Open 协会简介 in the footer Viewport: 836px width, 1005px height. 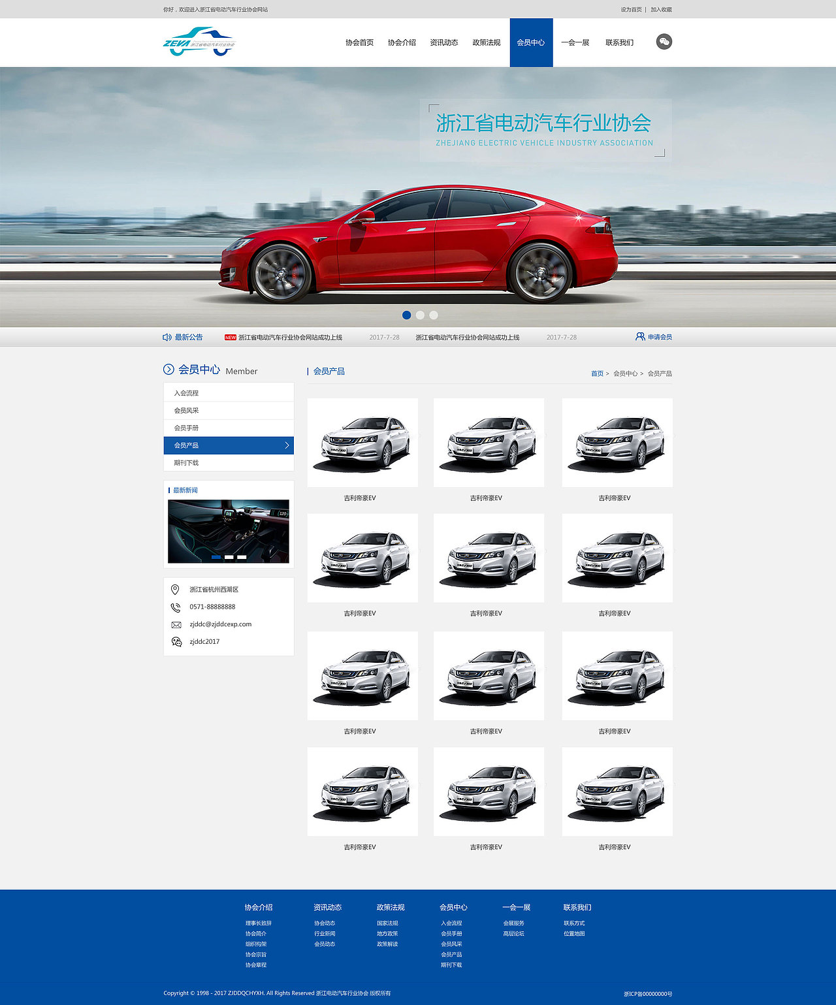(256, 934)
